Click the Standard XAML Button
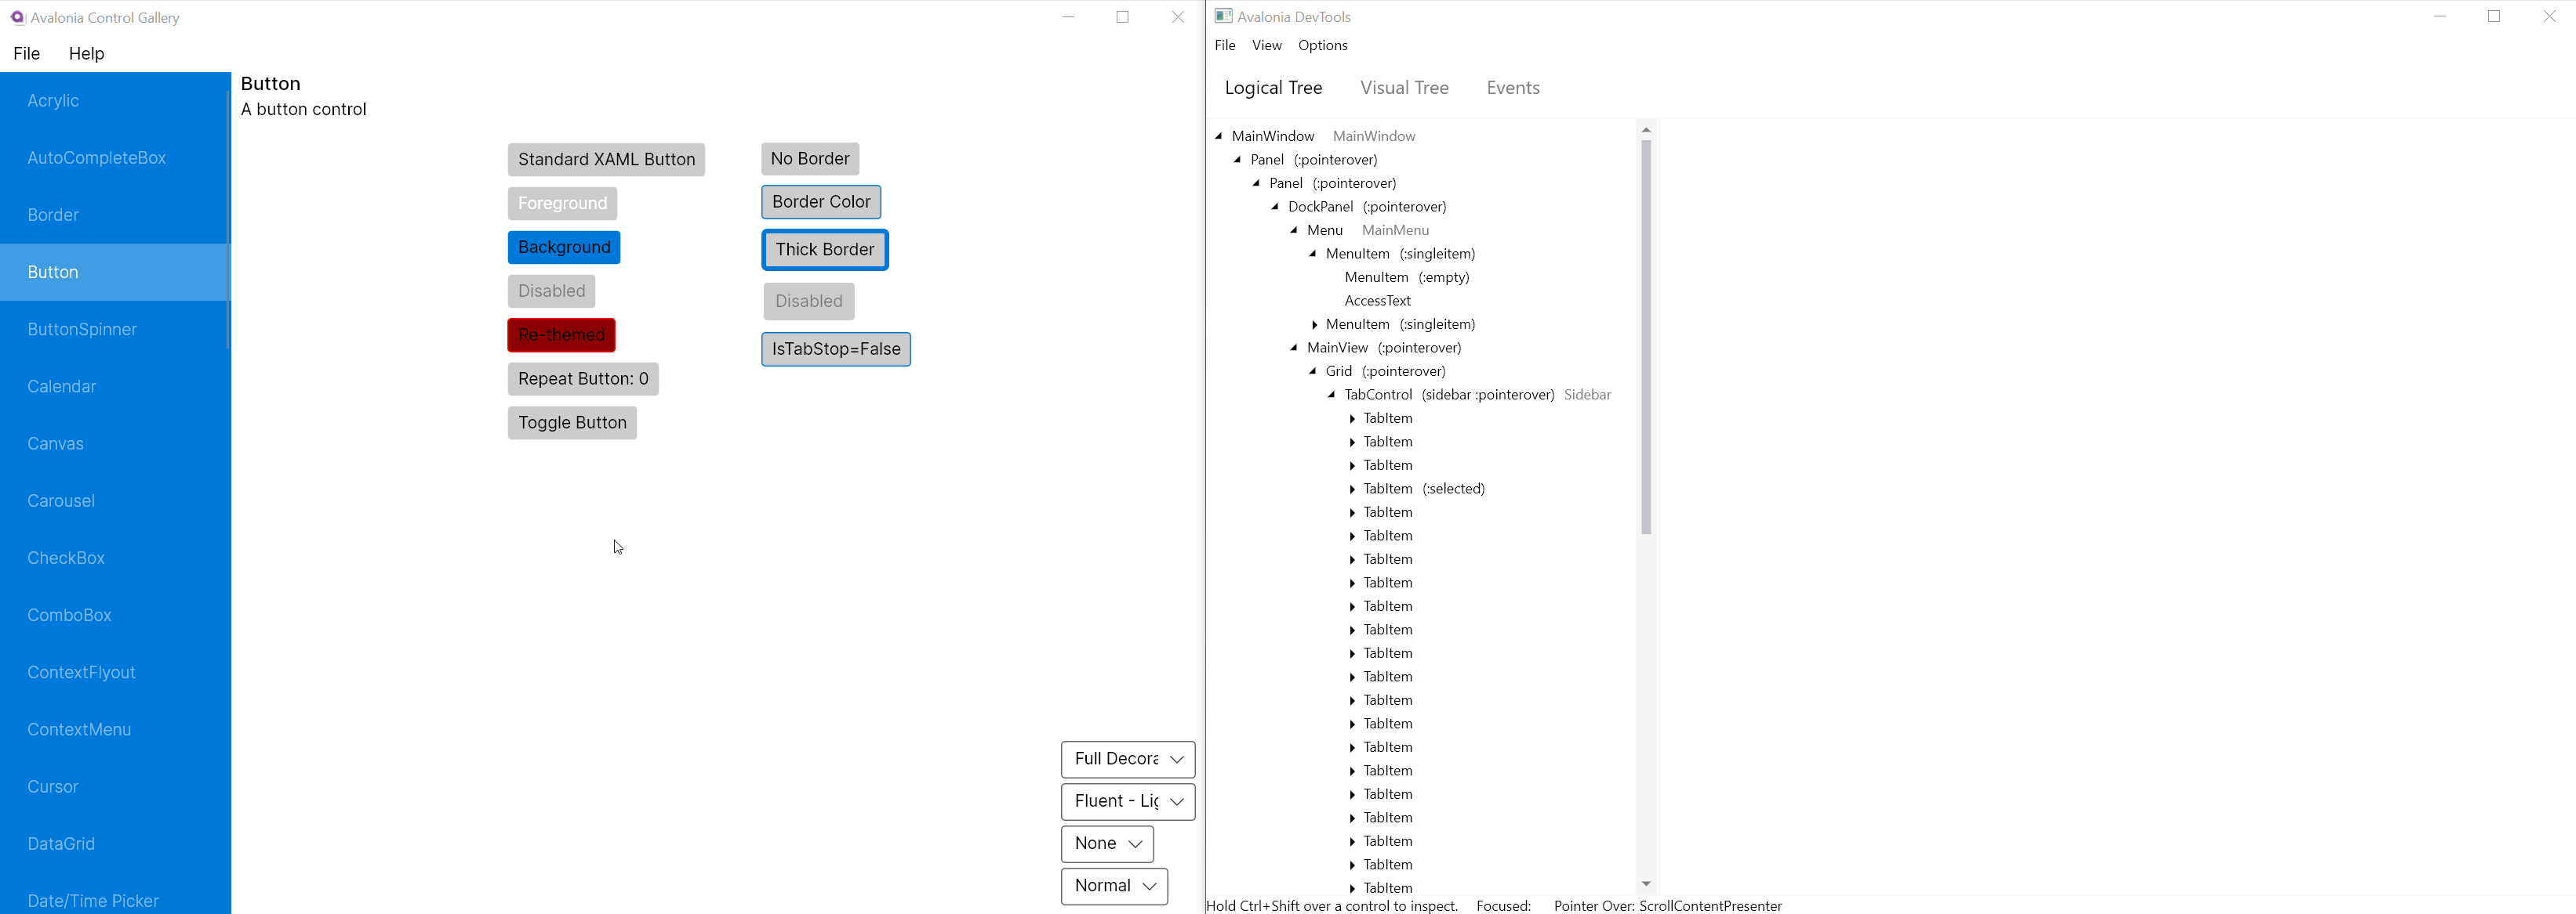 (x=606, y=160)
